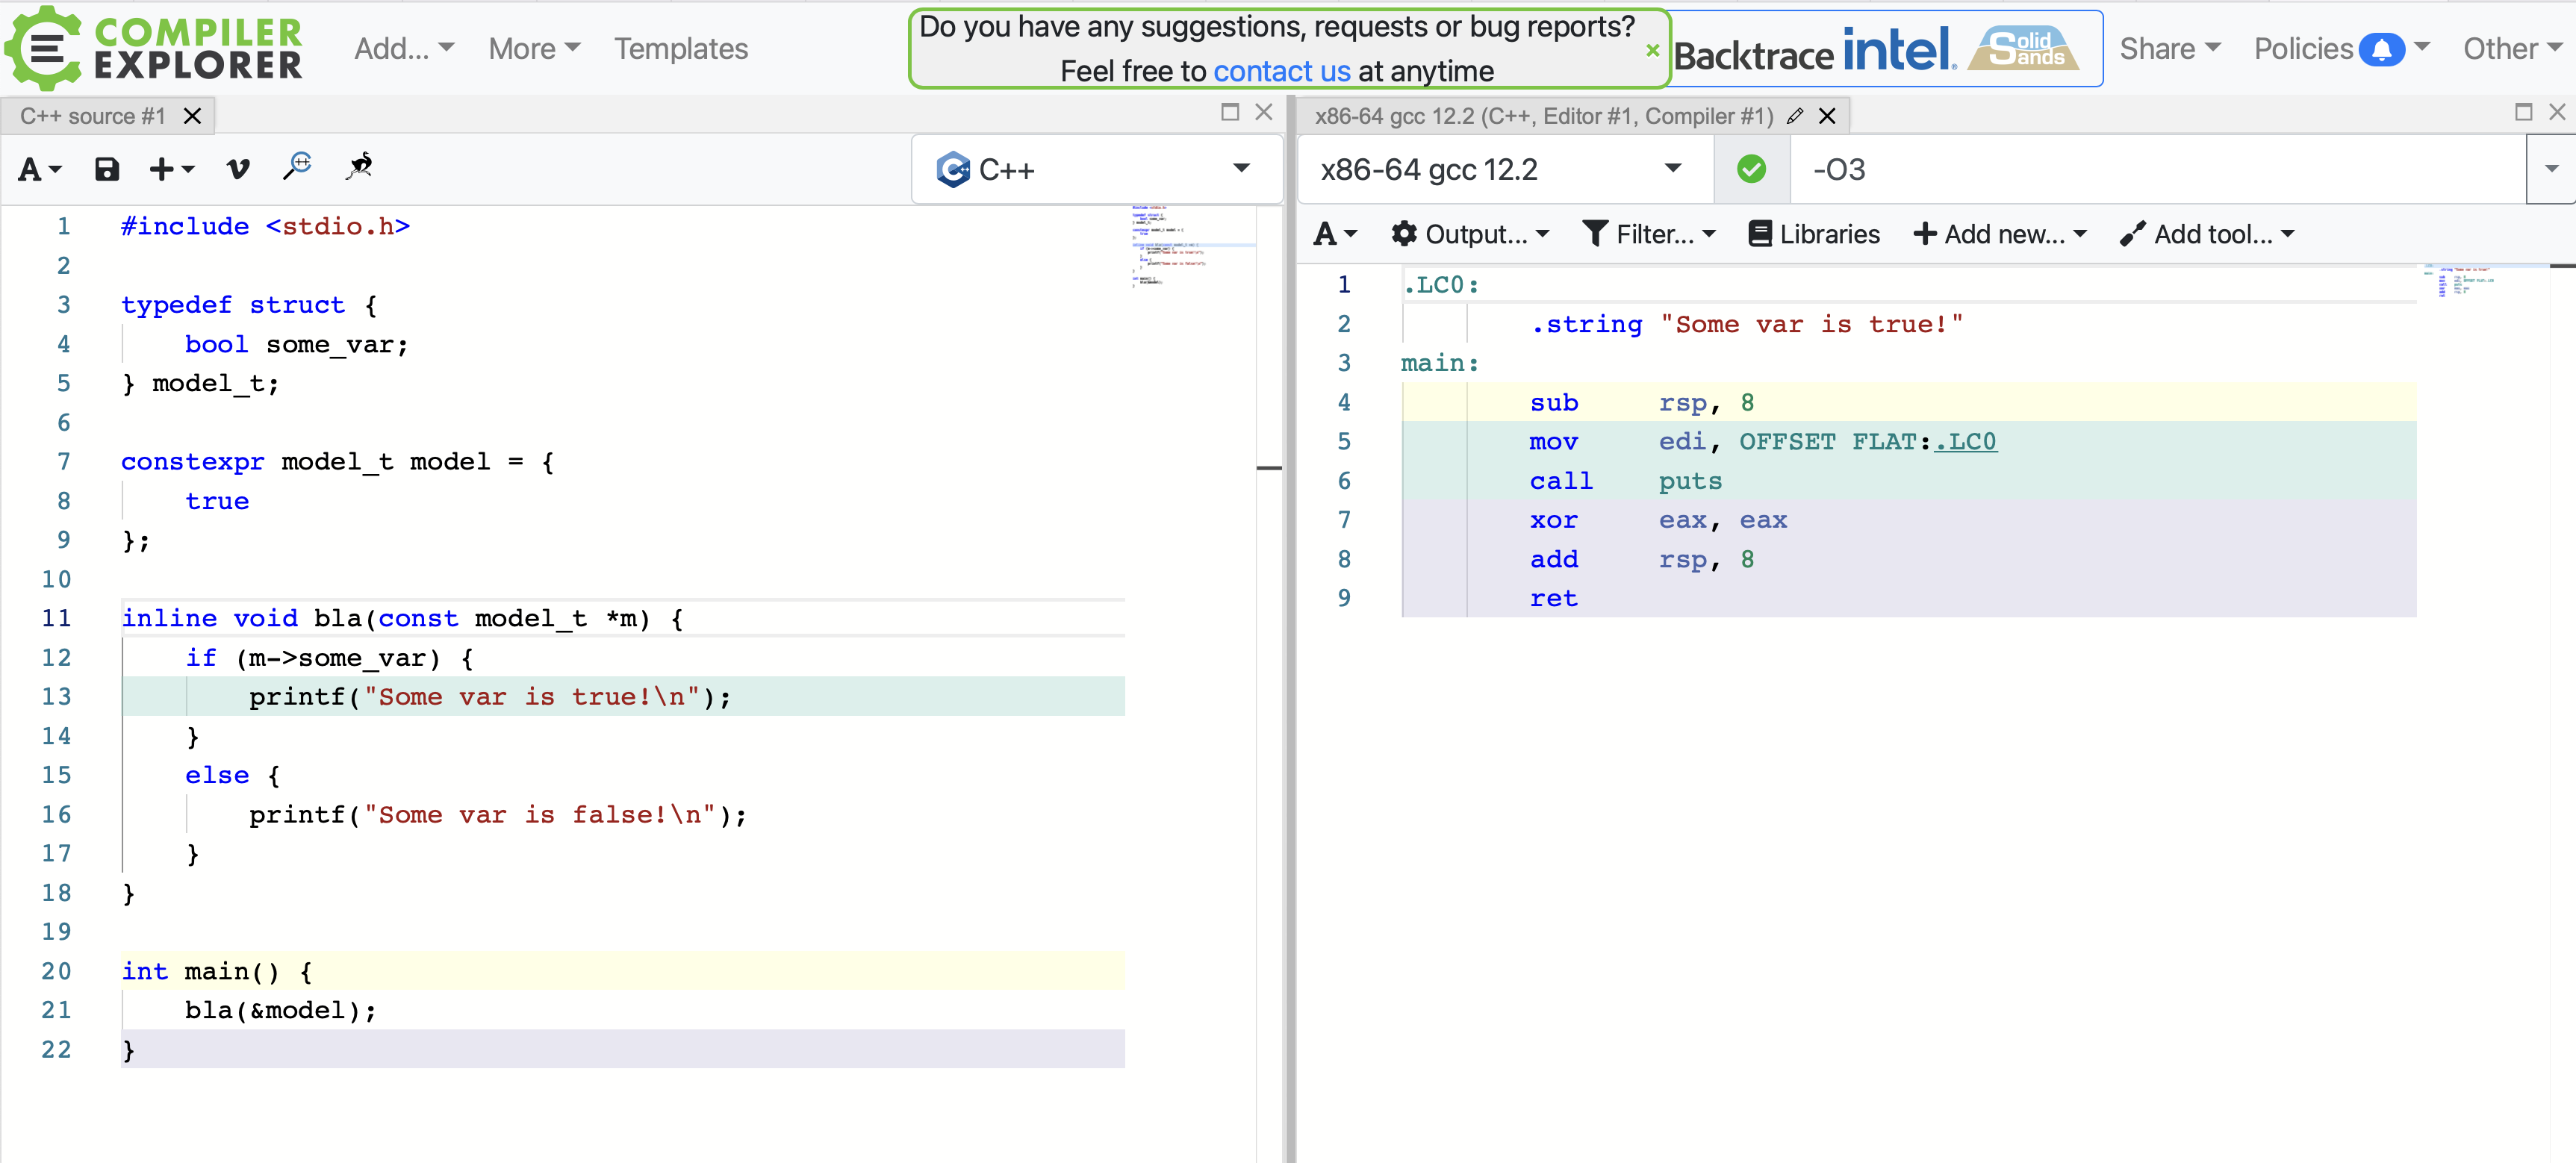
Task: Click the font size 'A' icon in assembly panel
Action: click(1331, 233)
